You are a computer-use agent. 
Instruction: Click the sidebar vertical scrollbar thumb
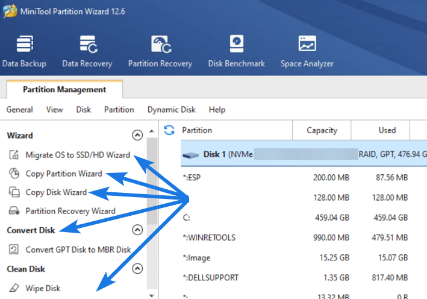[x=152, y=181]
